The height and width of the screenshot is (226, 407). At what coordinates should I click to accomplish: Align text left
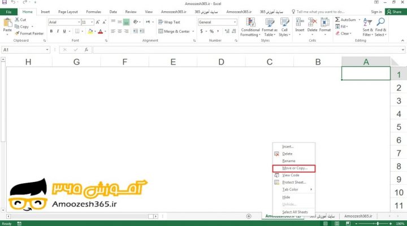click(113, 32)
